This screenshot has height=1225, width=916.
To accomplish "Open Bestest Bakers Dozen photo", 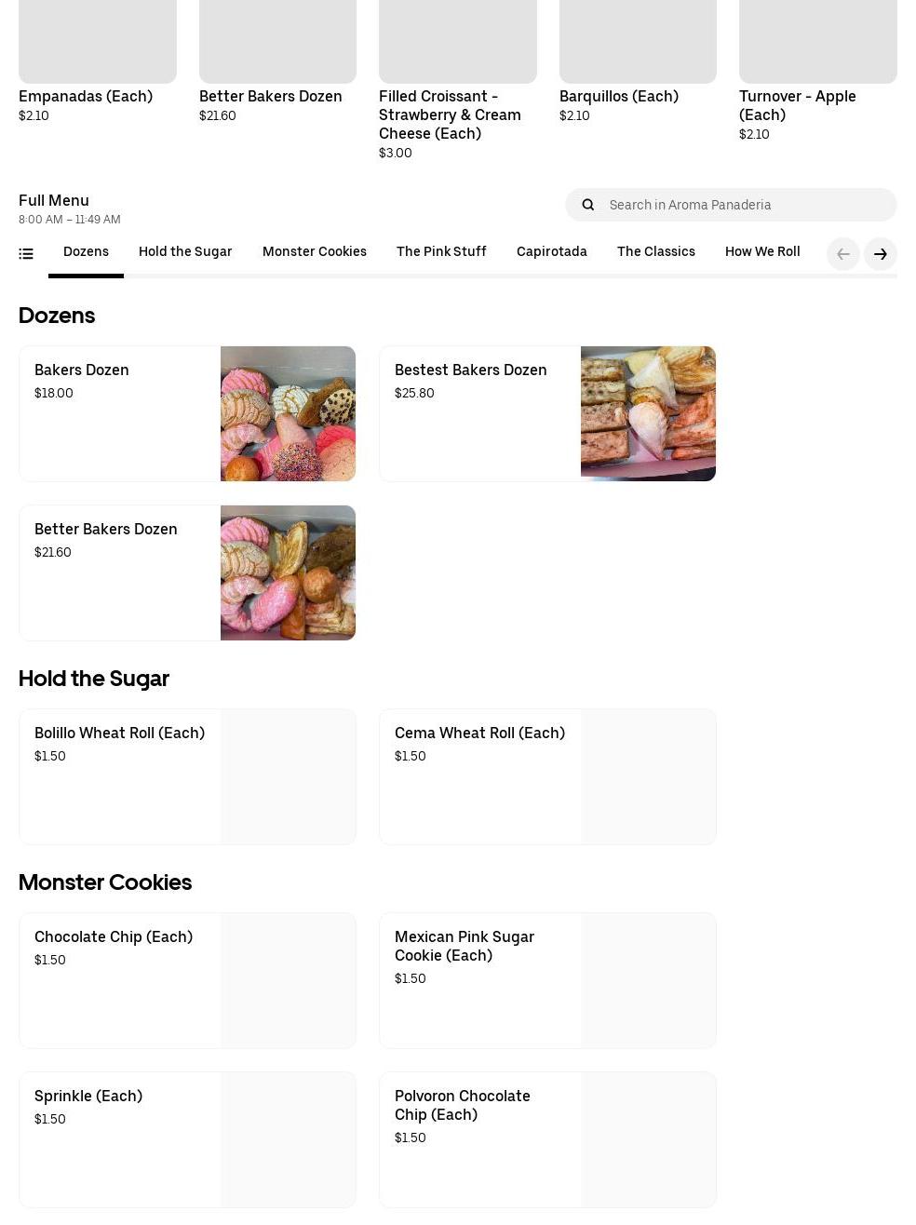I will point(648,414).
